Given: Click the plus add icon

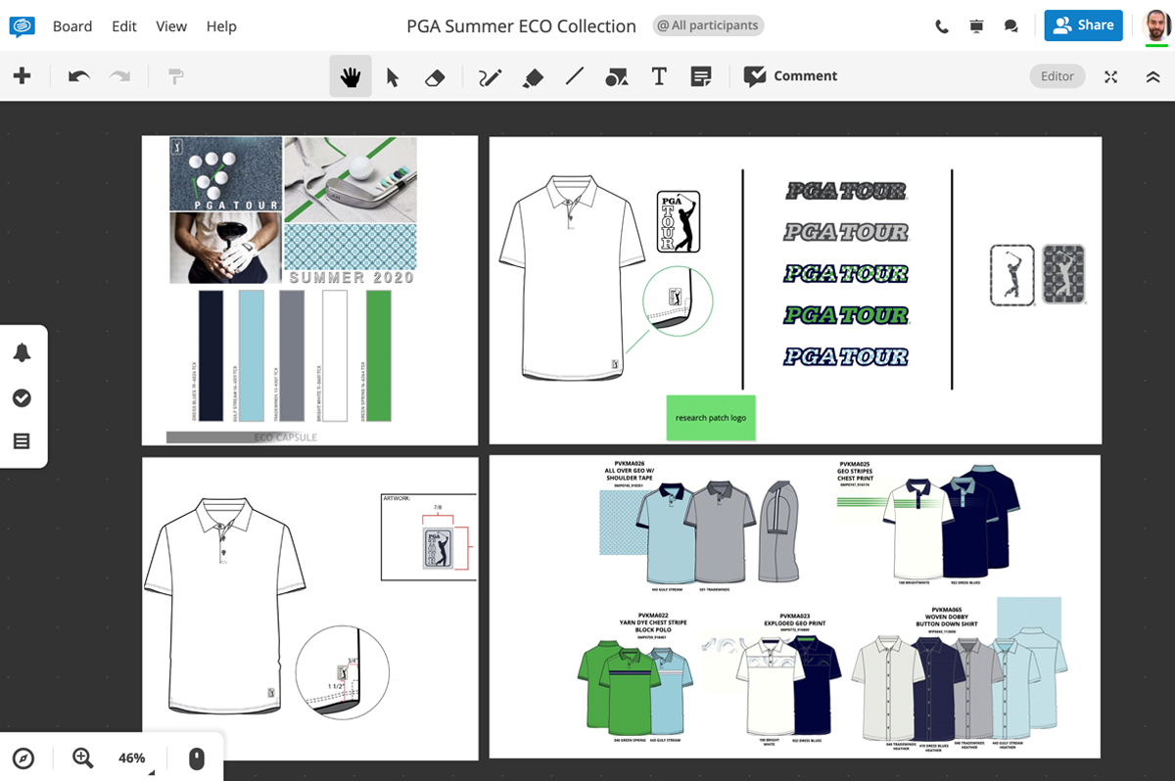Looking at the screenshot, I should tap(22, 75).
